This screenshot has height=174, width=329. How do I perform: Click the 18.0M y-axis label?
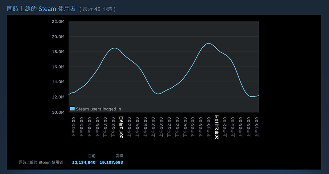pos(58,52)
